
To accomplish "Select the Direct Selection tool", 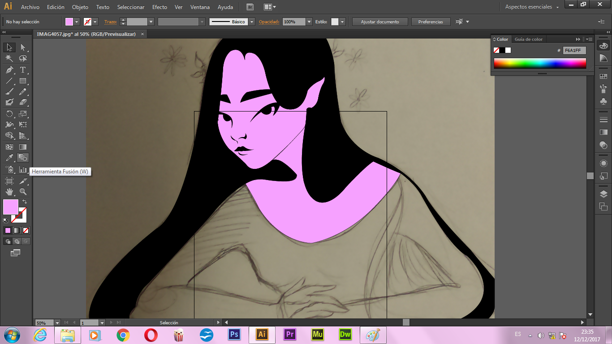I will click(23, 47).
